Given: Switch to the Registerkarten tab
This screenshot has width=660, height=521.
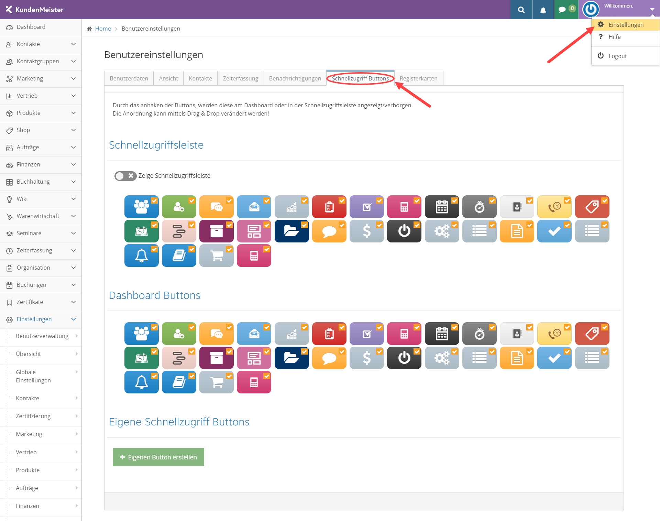Looking at the screenshot, I should pos(418,78).
